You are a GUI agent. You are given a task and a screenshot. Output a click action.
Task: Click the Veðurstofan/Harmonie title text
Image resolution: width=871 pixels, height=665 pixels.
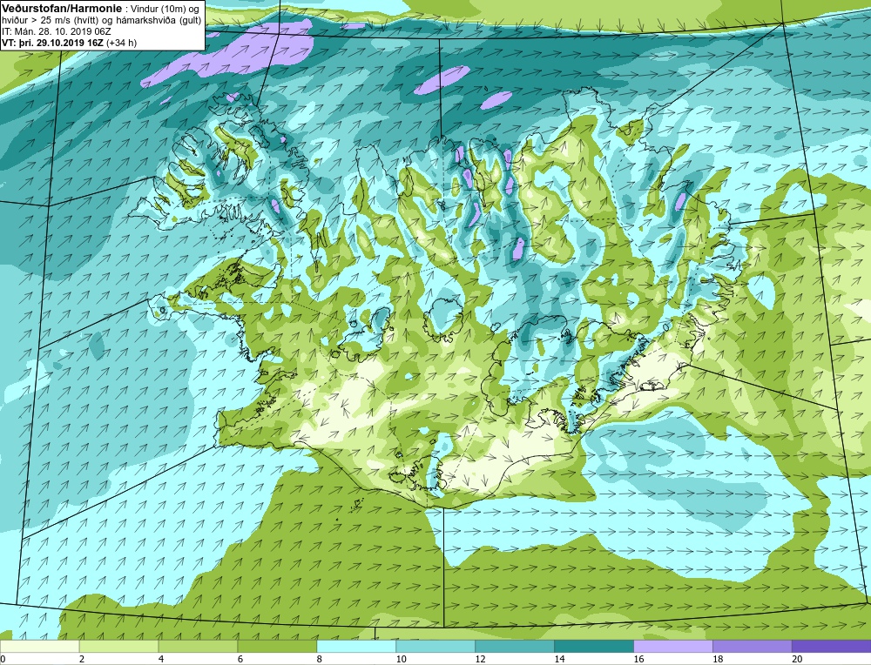click(61, 8)
